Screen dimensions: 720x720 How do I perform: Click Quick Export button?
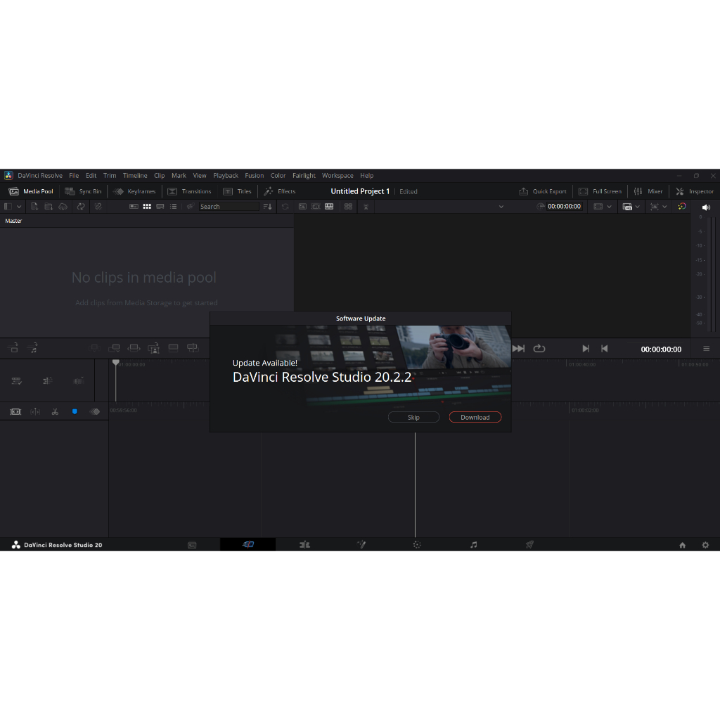(543, 191)
